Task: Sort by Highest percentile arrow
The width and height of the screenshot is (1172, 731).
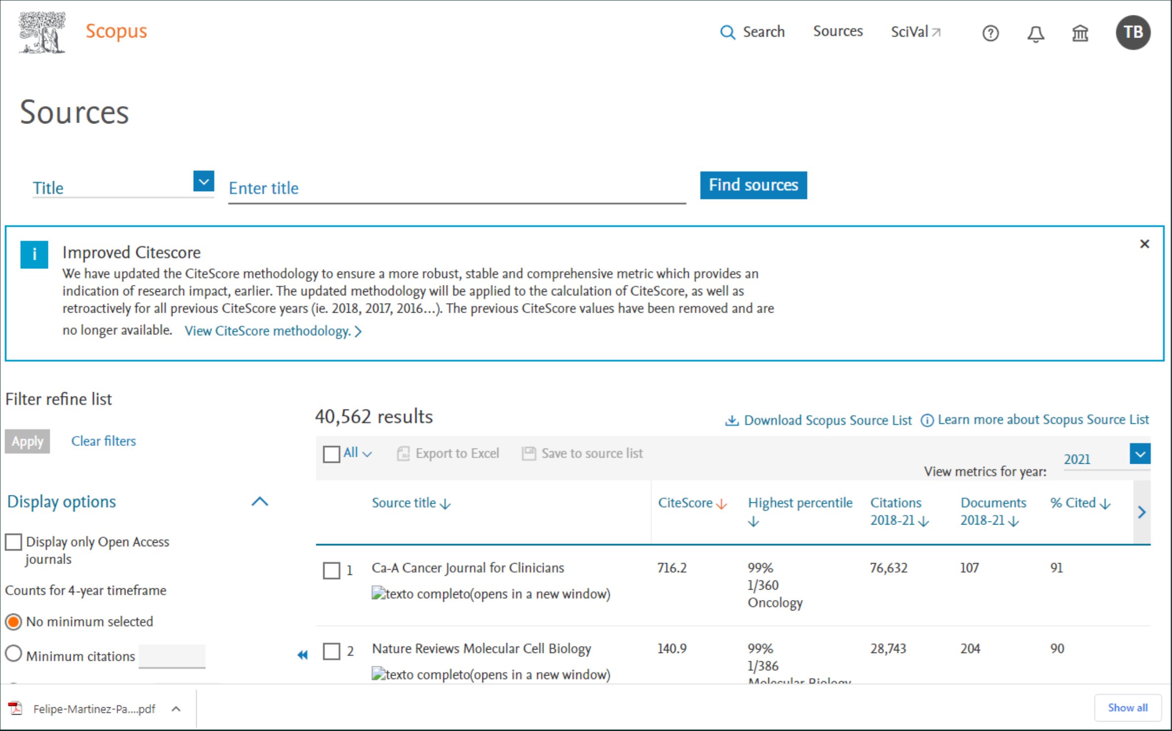Action: coord(753,522)
